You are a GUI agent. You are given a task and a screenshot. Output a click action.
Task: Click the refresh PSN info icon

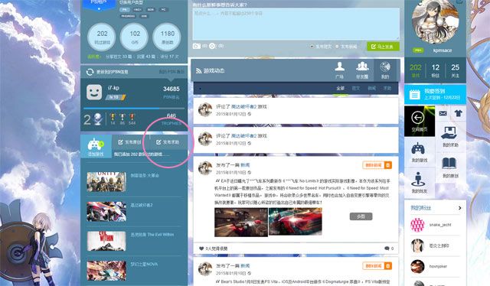pyautogui.click(x=90, y=72)
